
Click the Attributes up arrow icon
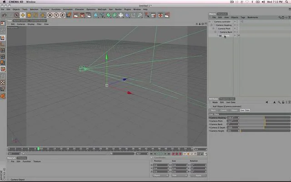[274, 102]
